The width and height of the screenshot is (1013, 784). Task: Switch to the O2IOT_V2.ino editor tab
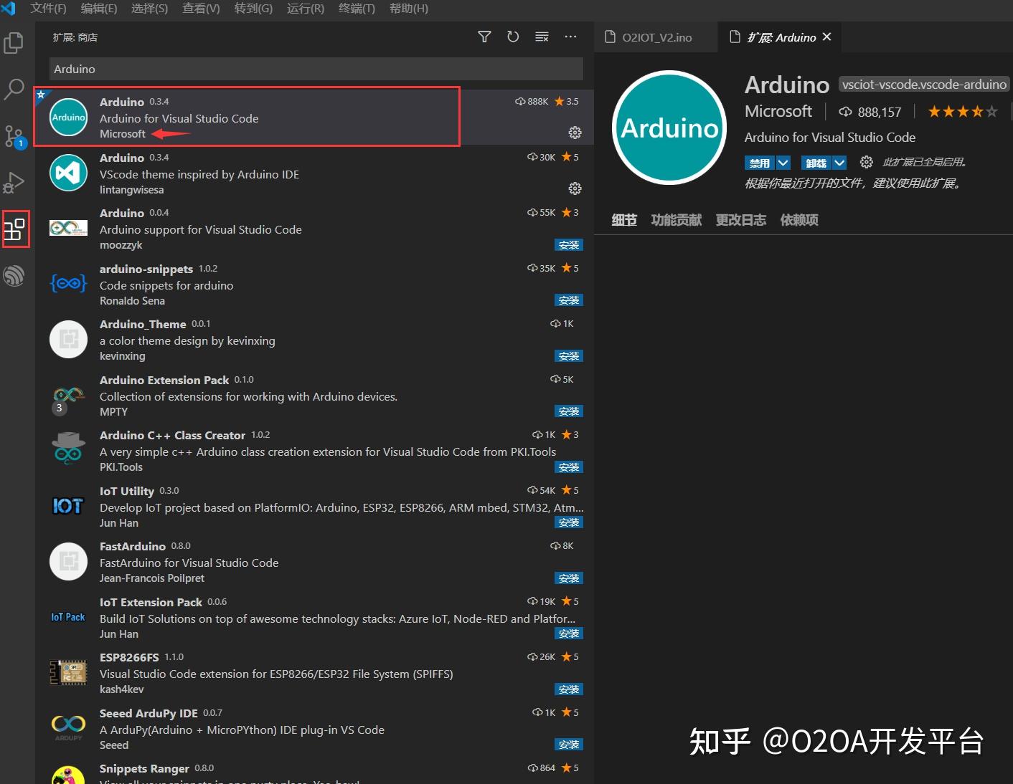point(656,37)
